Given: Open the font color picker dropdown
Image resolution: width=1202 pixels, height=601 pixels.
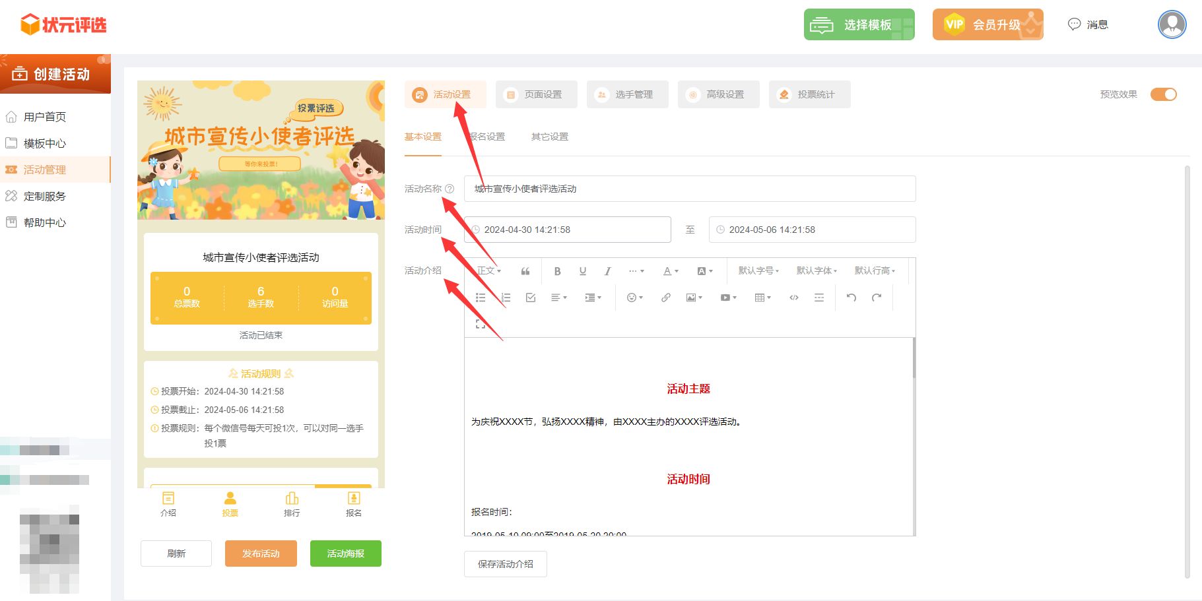Looking at the screenshot, I should pos(671,271).
